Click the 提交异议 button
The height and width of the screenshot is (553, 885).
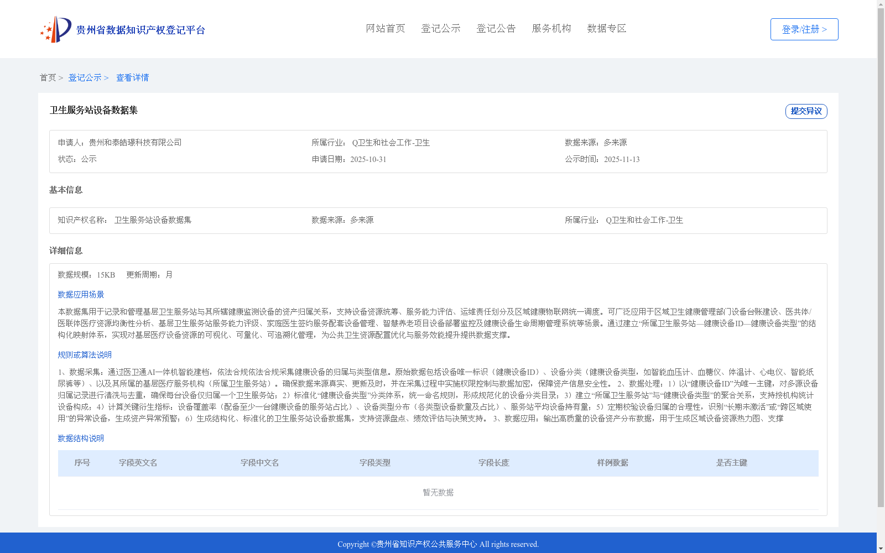806,111
